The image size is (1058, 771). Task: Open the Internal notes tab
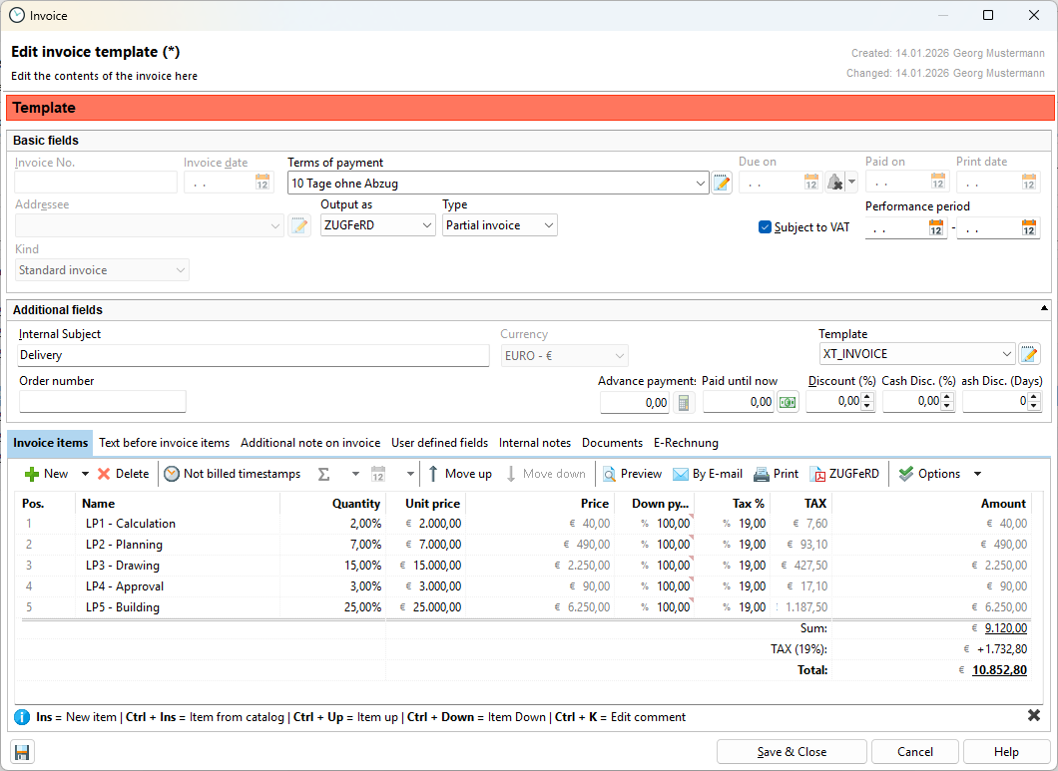[x=535, y=443]
